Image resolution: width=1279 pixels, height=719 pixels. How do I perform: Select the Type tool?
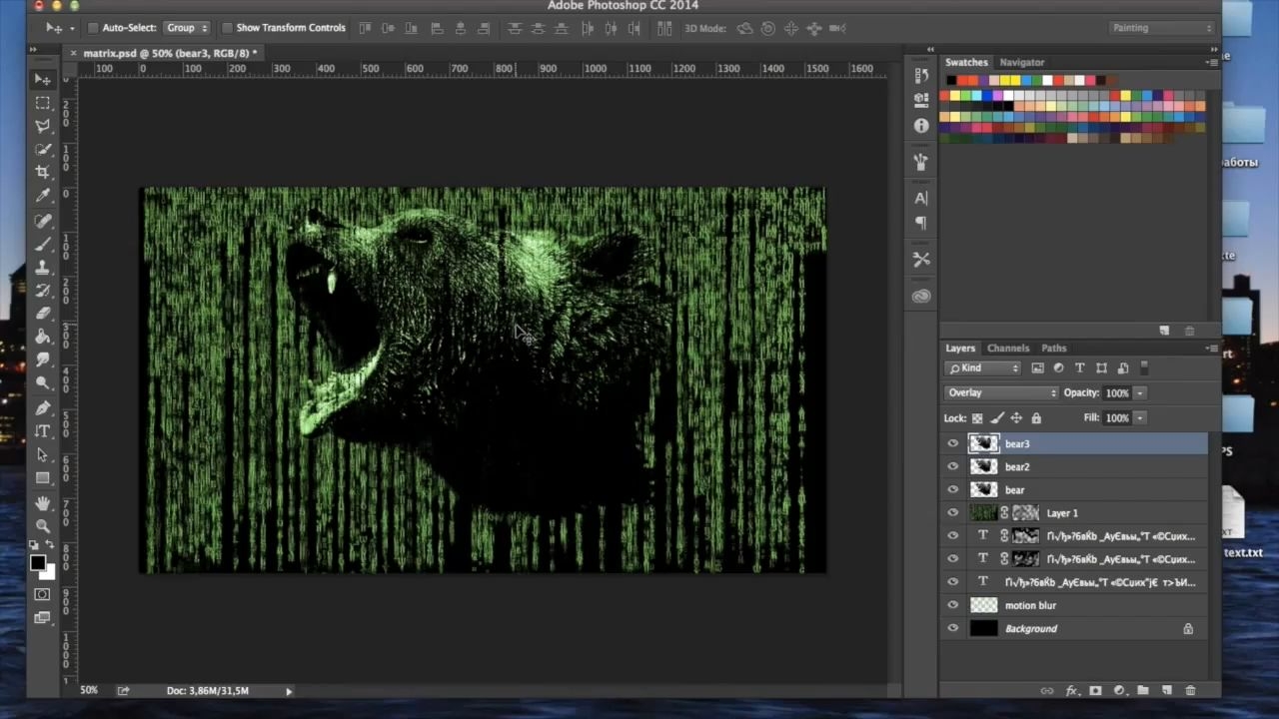[x=42, y=431]
